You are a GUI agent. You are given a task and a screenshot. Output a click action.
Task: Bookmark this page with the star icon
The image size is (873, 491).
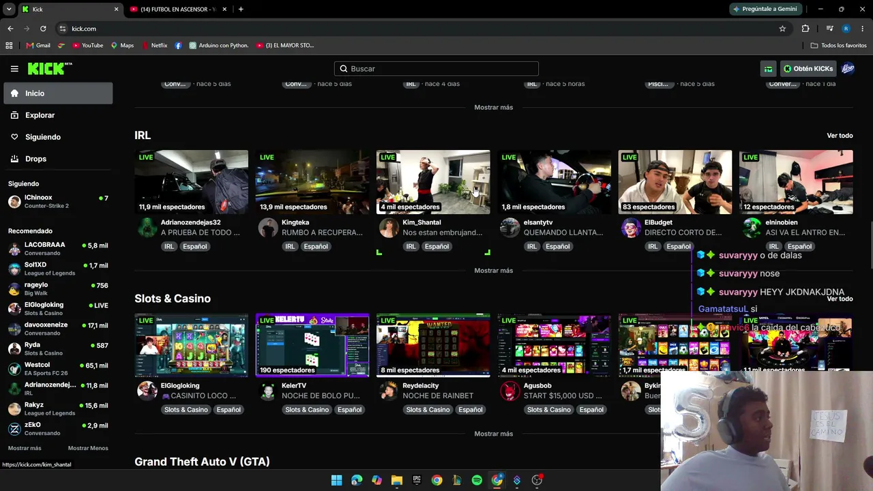pos(782,29)
